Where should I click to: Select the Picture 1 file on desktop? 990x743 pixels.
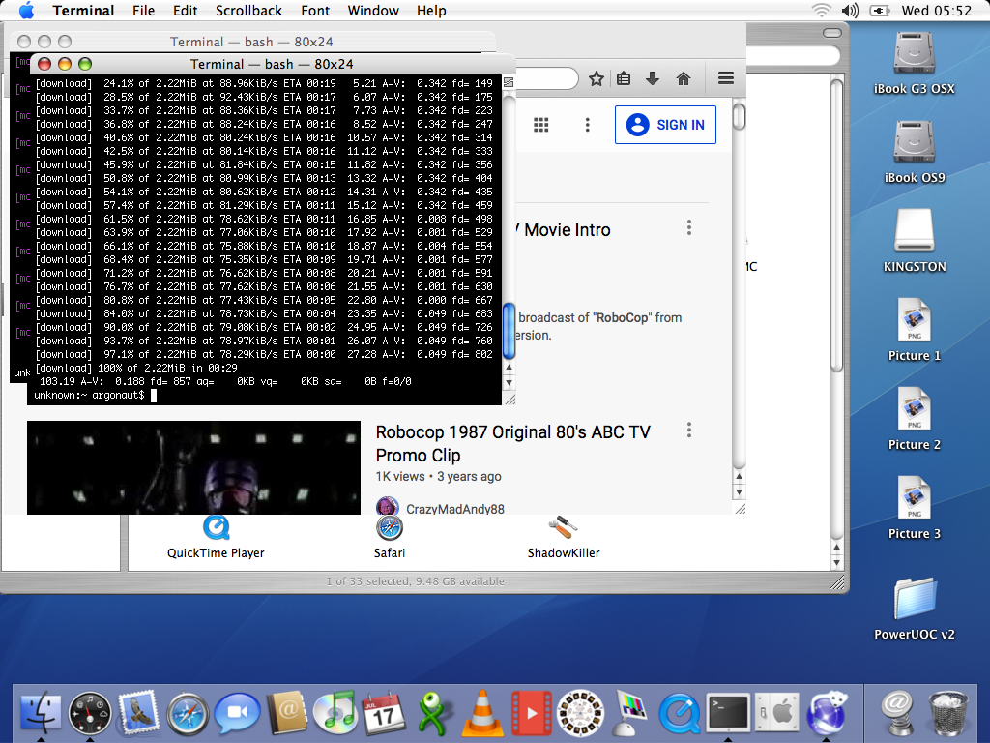[915, 330]
